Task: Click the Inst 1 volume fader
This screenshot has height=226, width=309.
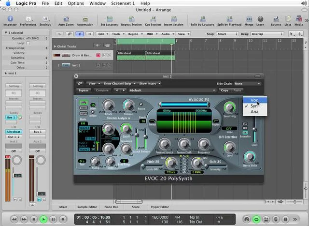Action: (17, 176)
